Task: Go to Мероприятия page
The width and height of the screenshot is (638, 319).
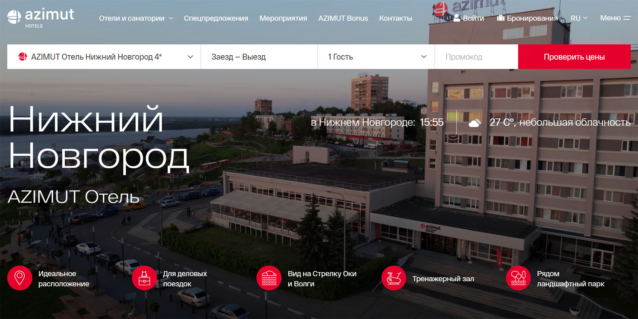Action: [x=283, y=18]
